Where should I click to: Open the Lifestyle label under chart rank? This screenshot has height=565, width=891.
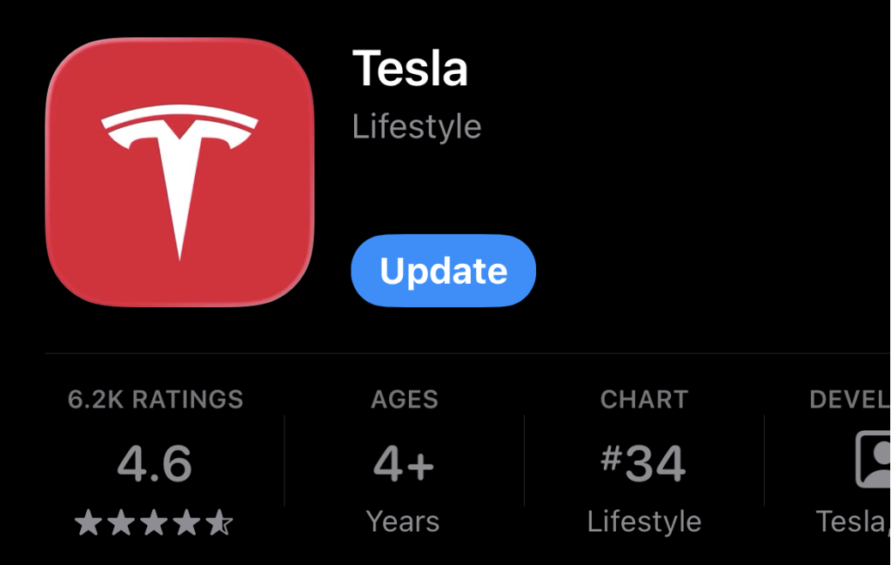point(644,521)
